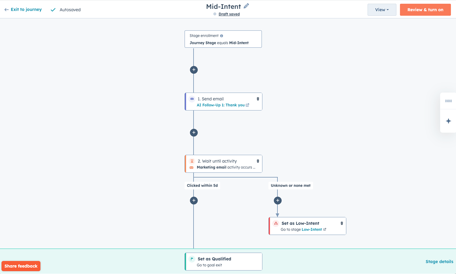Open AI Follow-Up 1 email via external link icon
456x274 pixels.
click(248, 105)
